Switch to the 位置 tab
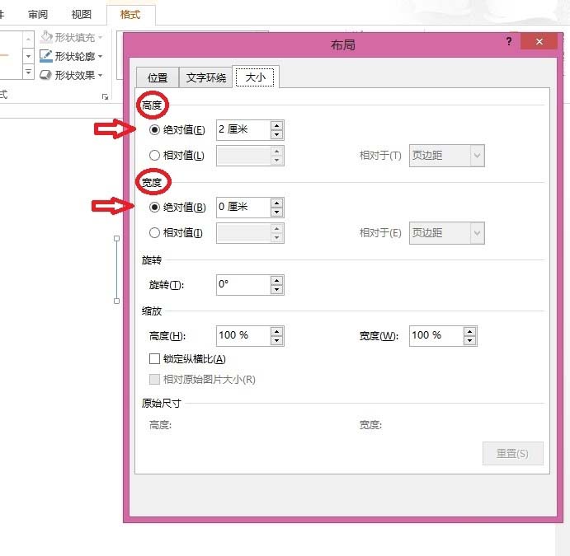 [158, 77]
